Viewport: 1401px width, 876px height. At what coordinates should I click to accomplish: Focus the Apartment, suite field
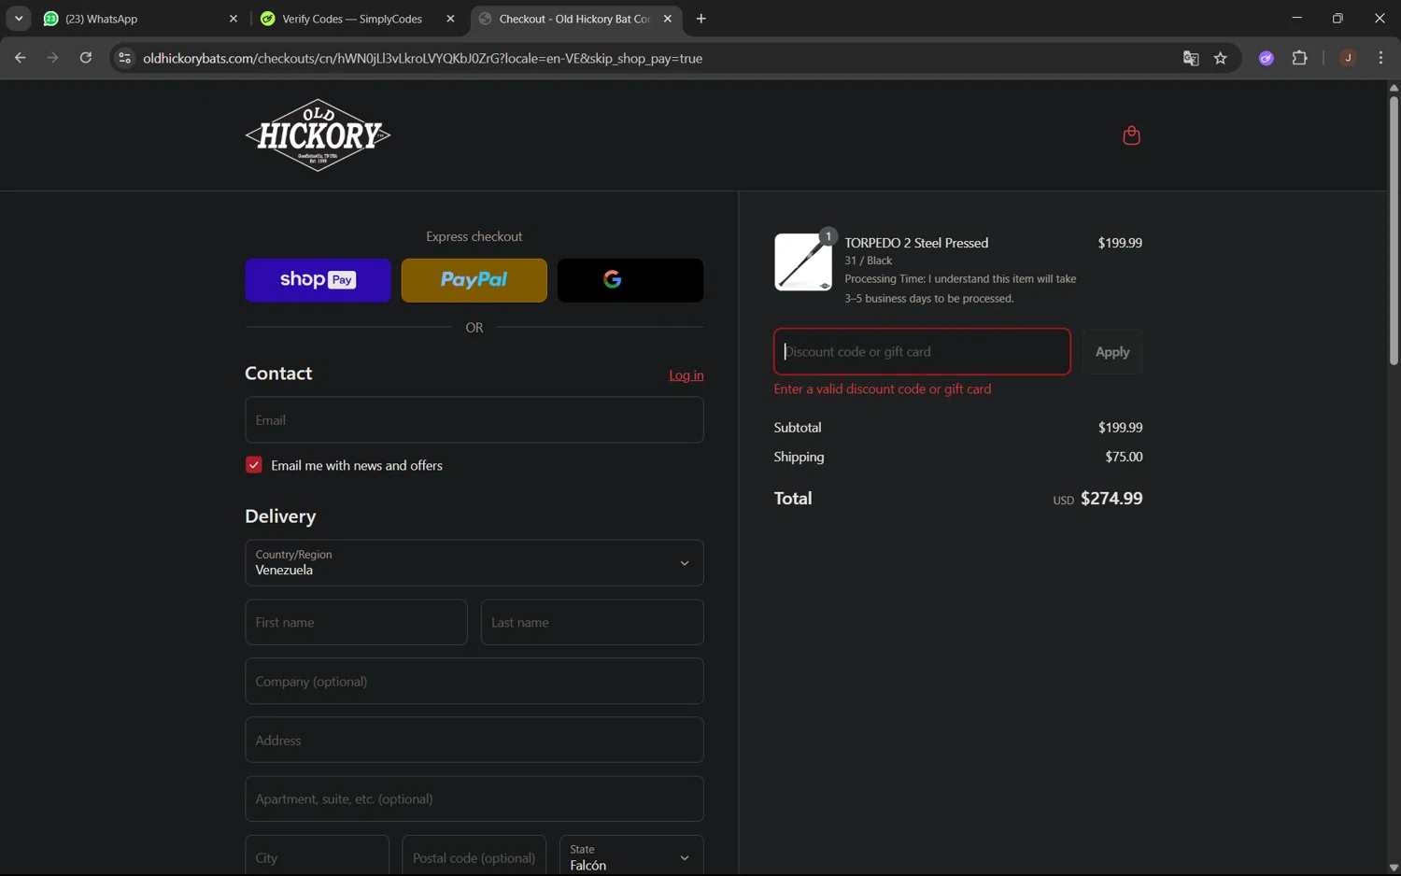474,799
